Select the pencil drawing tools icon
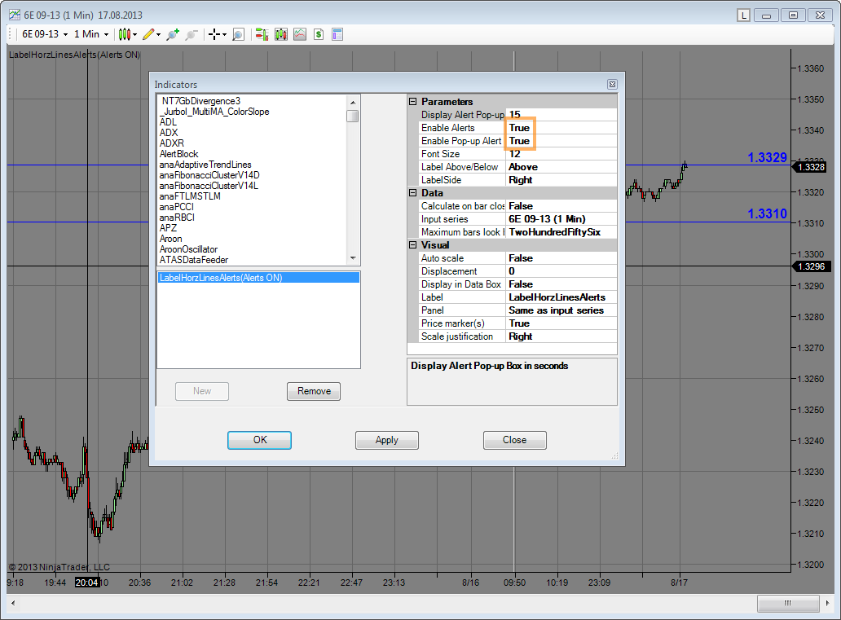The width and height of the screenshot is (841, 620). click(148, 34)
